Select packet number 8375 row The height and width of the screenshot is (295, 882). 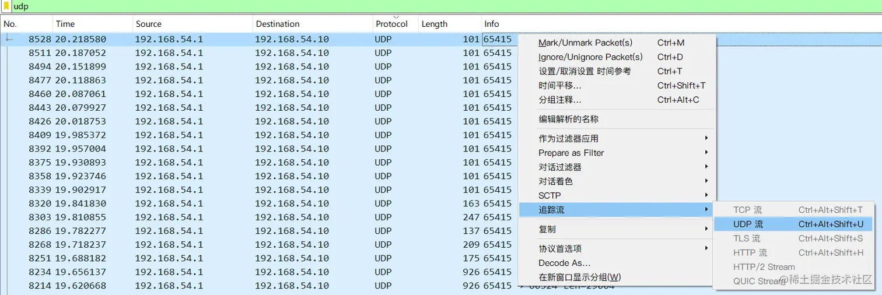click(259, 162)
